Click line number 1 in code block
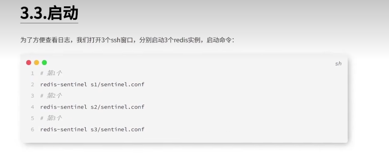This screenshot has height=164, width=389. [32, 73]
